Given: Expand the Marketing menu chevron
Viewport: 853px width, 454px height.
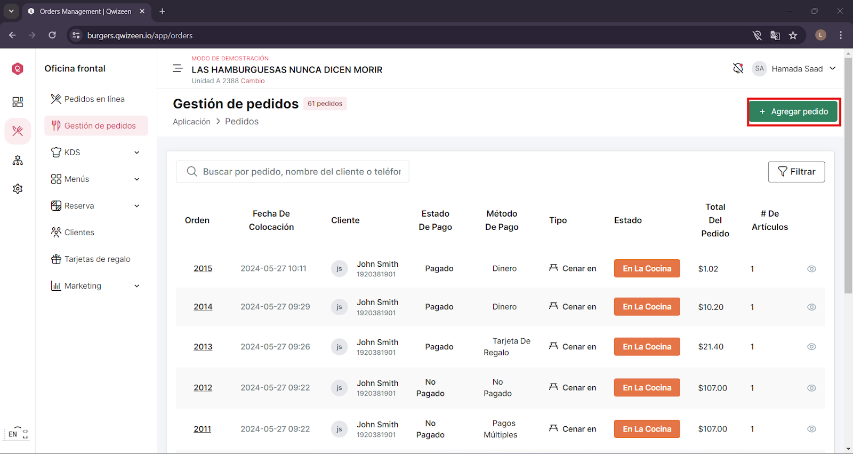Looking at the screenshot, I should coord(137,286).
